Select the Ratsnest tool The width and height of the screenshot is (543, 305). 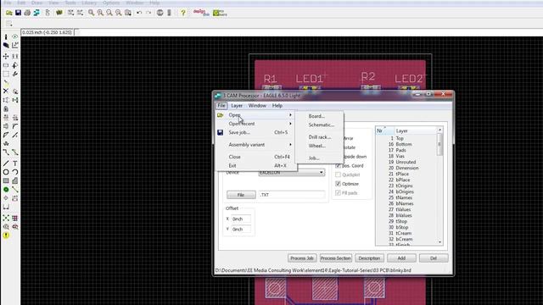pos(6,218)
